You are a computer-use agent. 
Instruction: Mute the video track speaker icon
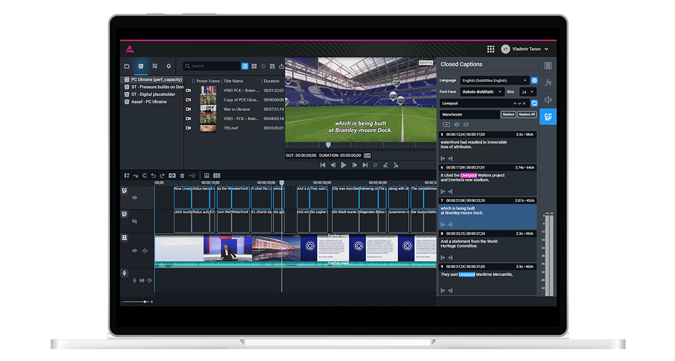coord(145,251)
